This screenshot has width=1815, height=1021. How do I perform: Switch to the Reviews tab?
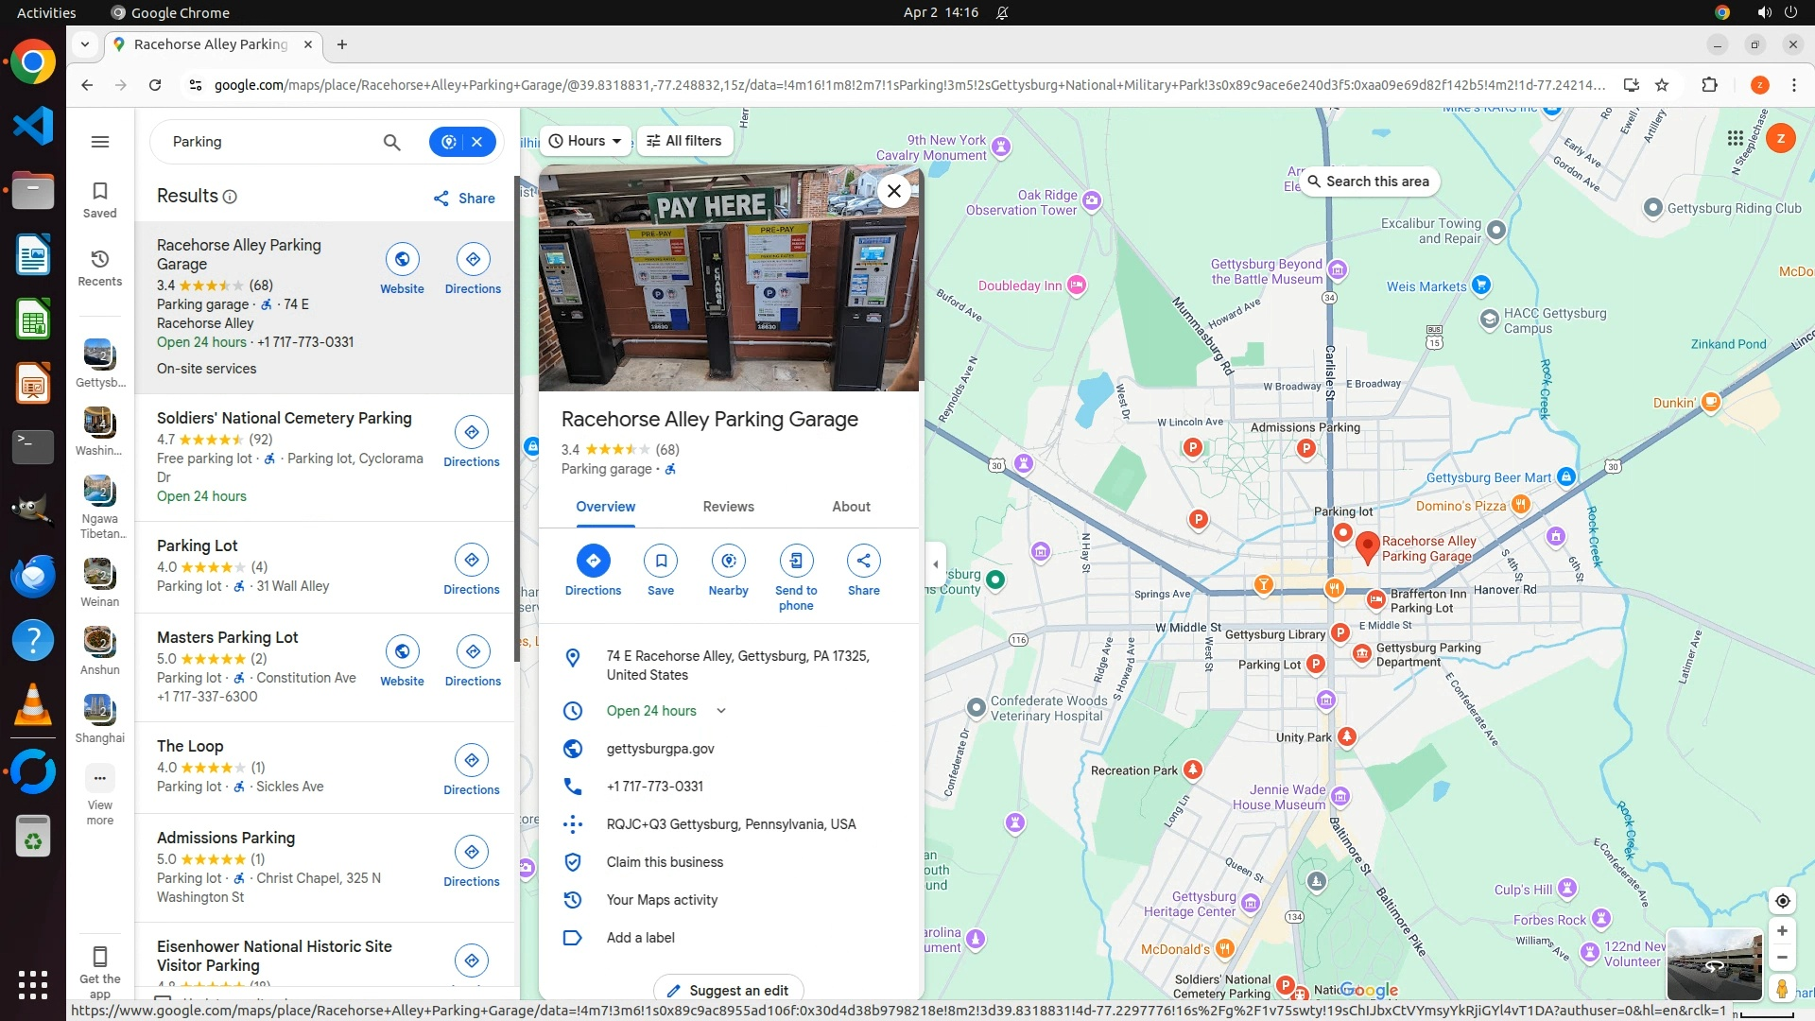[728, 507]
